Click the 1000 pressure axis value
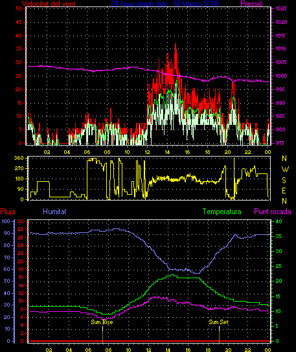 pyautogui.click(x=281, y=76)
